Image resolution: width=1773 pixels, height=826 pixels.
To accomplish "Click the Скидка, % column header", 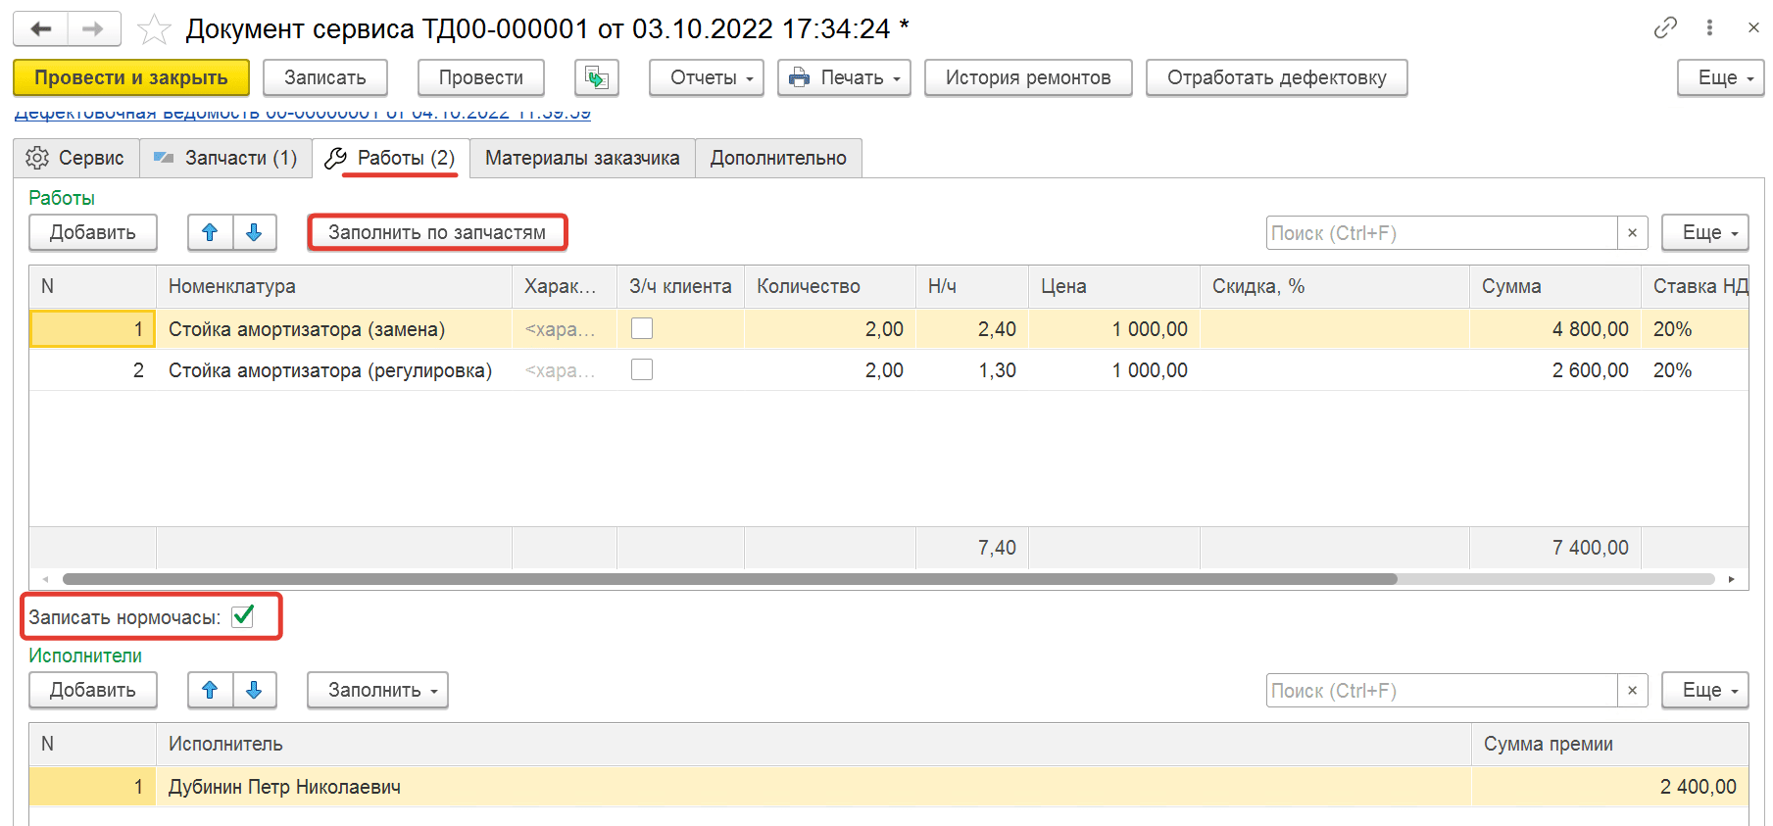I will click(x=1335, y=286).
